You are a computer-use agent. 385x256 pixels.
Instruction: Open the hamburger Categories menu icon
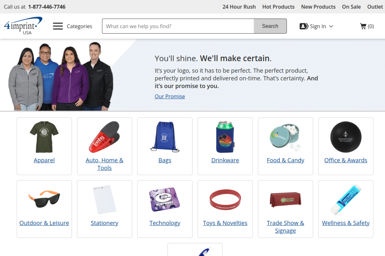pyautogui.click(x=58, y=26)
